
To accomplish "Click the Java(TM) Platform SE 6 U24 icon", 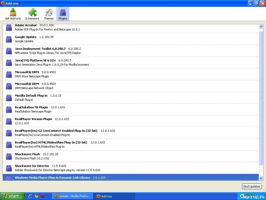I will [9, 63].
